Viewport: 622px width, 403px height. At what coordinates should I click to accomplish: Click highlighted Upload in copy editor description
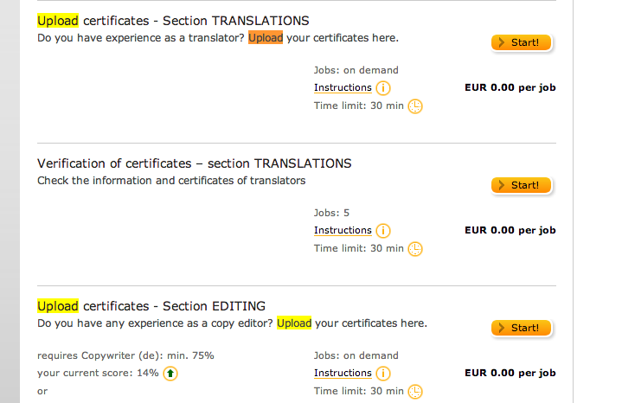[294, 323]
